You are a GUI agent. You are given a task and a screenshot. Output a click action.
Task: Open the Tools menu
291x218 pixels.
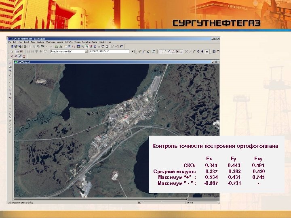pos(33,42)
